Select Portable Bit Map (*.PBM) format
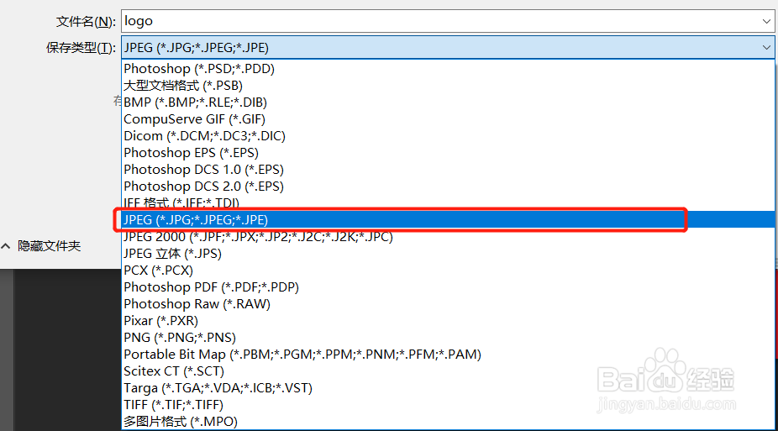This screenshot has height=431, width=778. (x=448, y=355)
